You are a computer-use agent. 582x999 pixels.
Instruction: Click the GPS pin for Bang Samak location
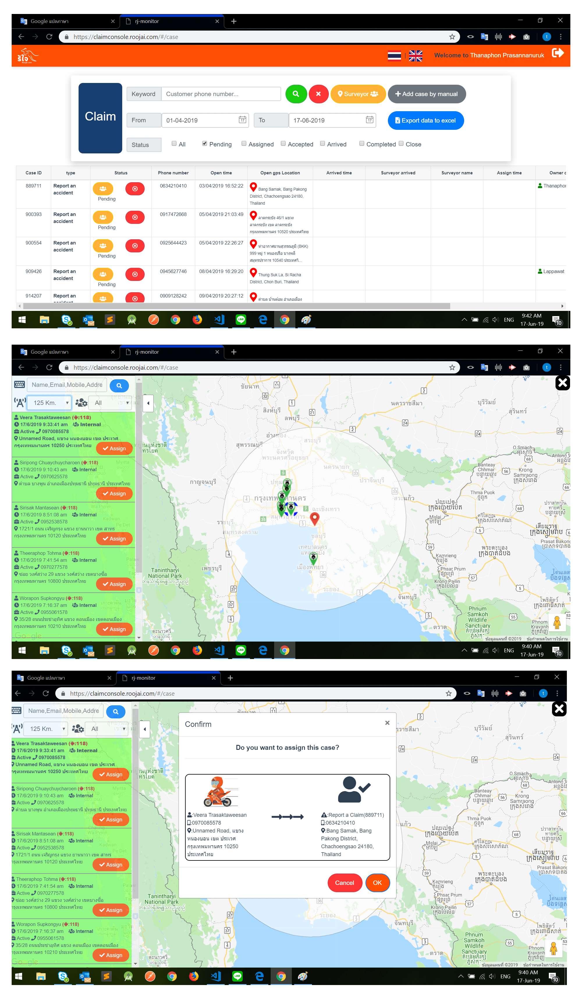pyautogui.click(x=253, y=187)
